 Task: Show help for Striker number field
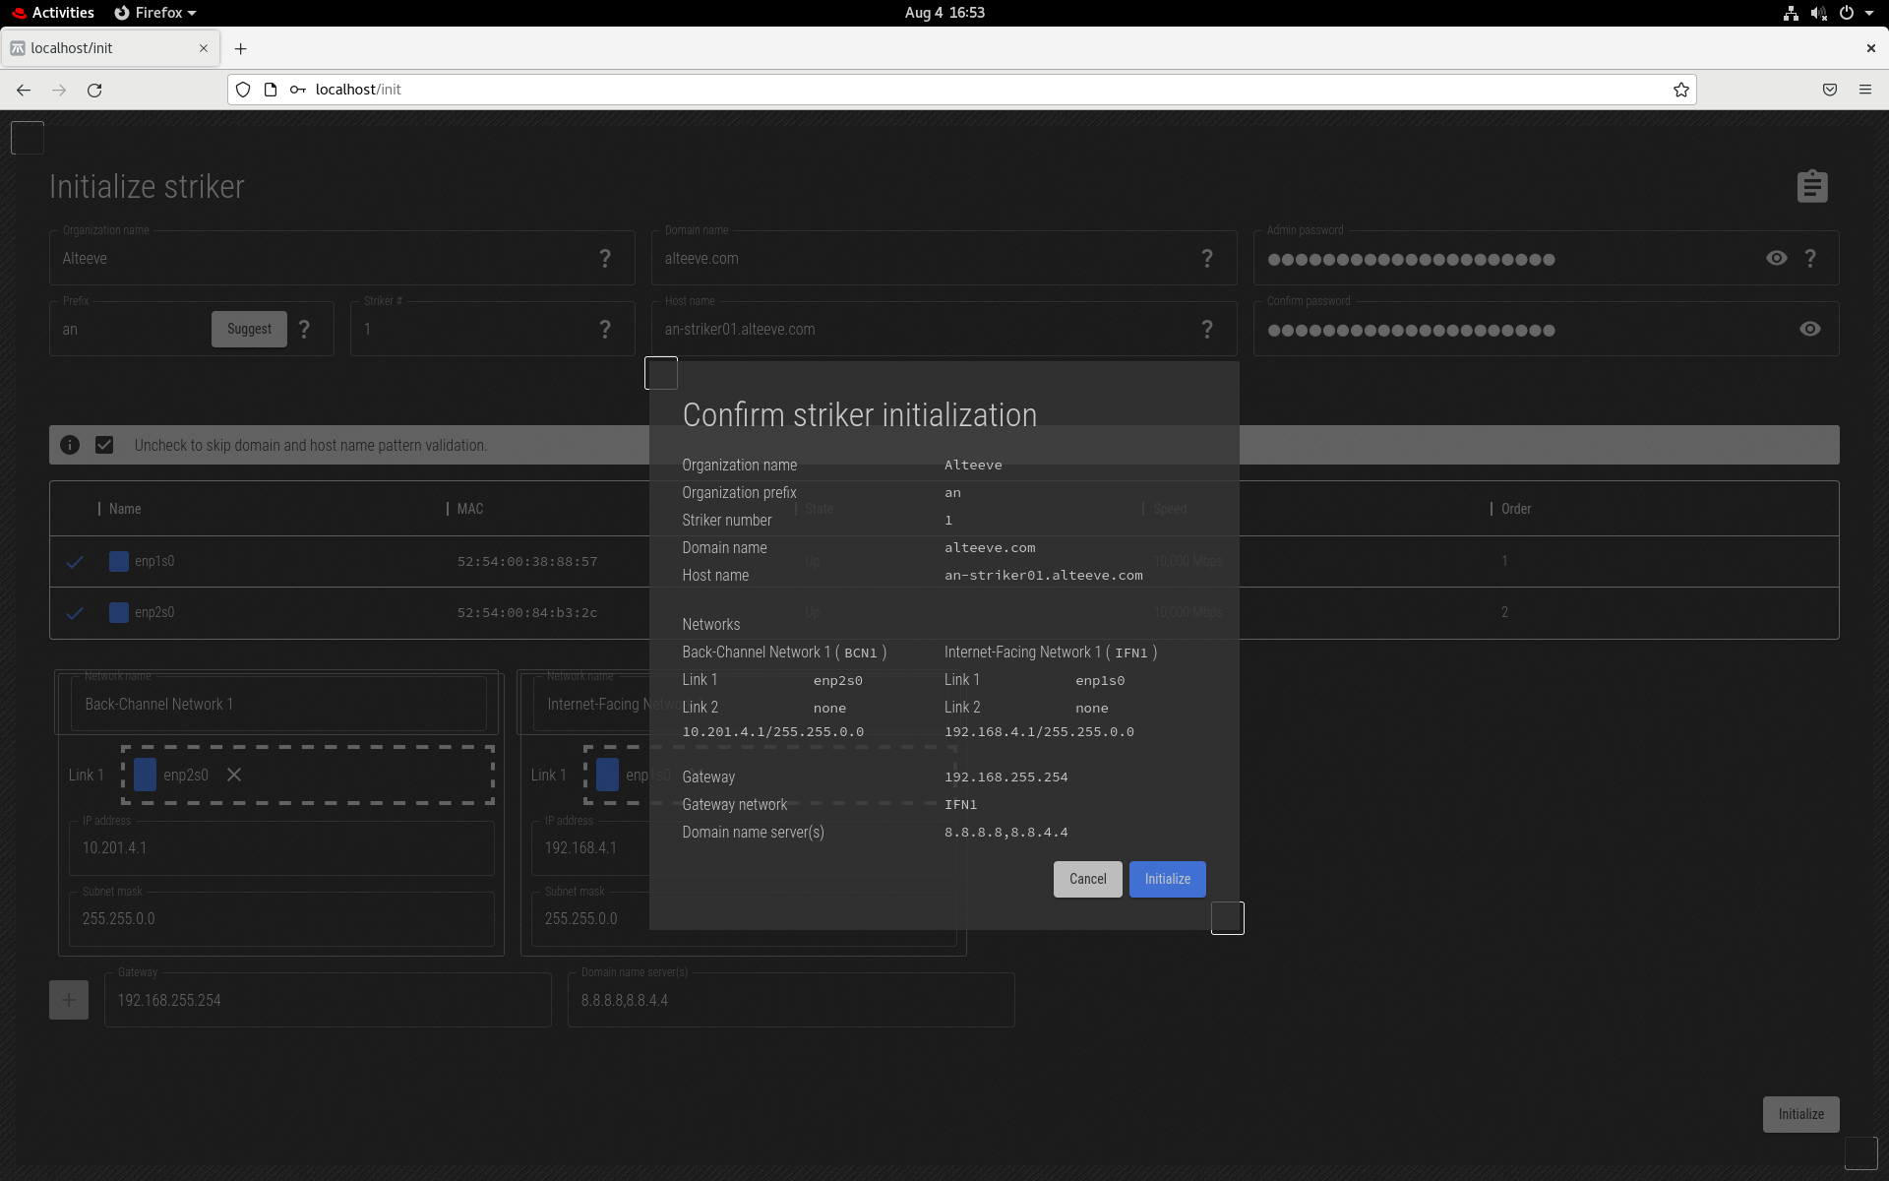pyautogui.click(x=605, y=329)
